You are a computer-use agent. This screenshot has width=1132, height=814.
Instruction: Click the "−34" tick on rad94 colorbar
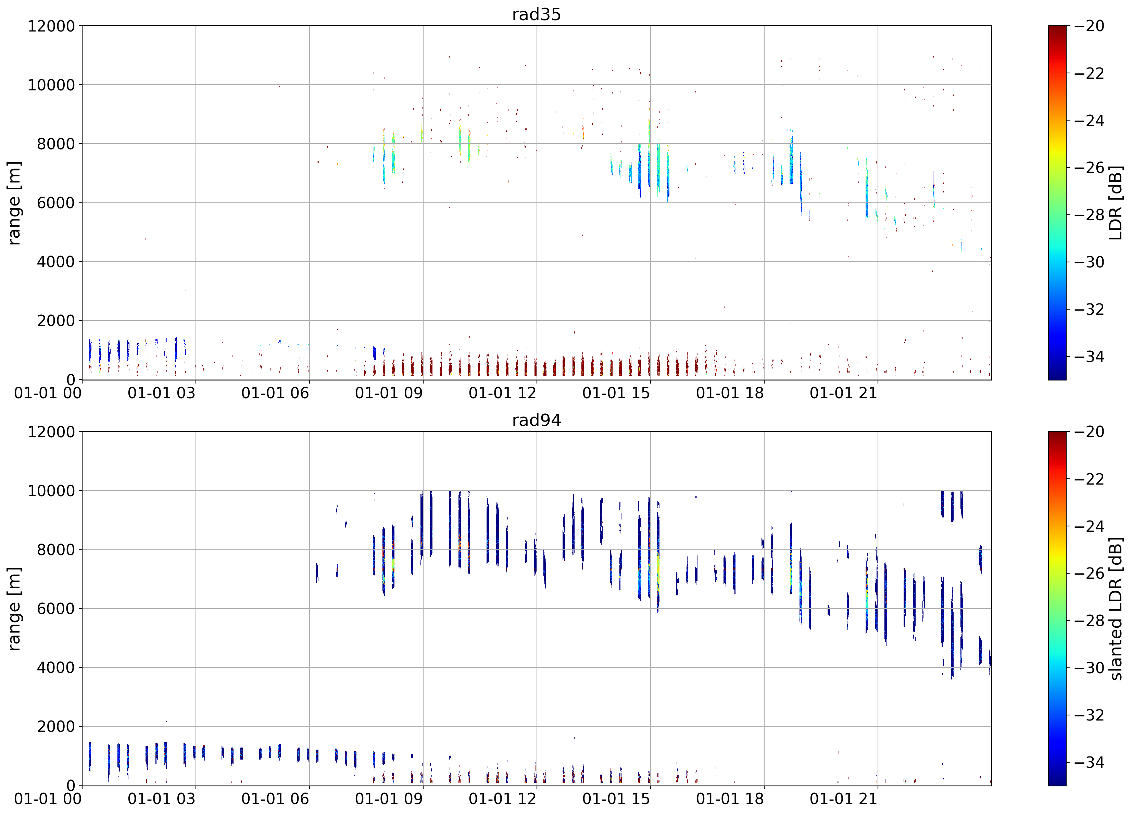click(1090, 762)
